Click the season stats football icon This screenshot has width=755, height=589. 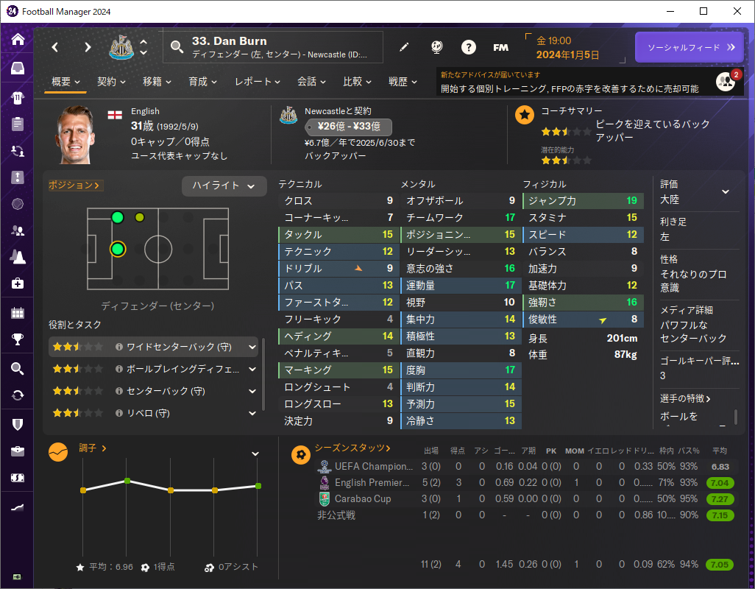(301, 454)
